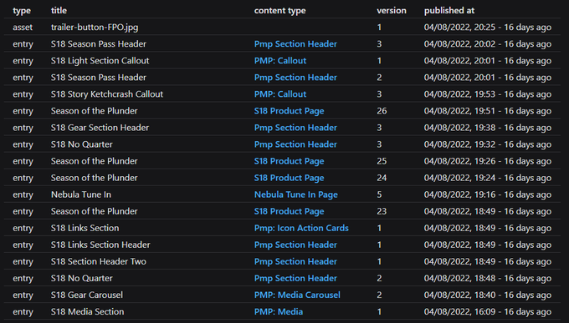Click the 'title' column header
Viewport: 569px width, 323px height.
pos(59,11)
